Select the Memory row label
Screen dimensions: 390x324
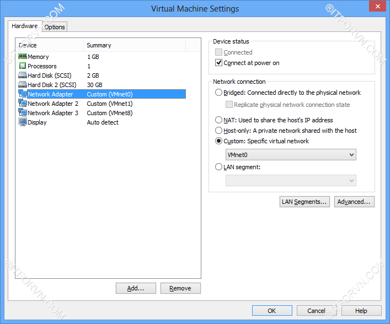pyautogui.click(x=38, y=57)
